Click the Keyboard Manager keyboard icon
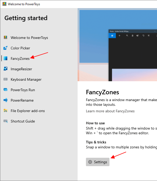The width and height of the screenshot is (157, 181). coord(5,79)
